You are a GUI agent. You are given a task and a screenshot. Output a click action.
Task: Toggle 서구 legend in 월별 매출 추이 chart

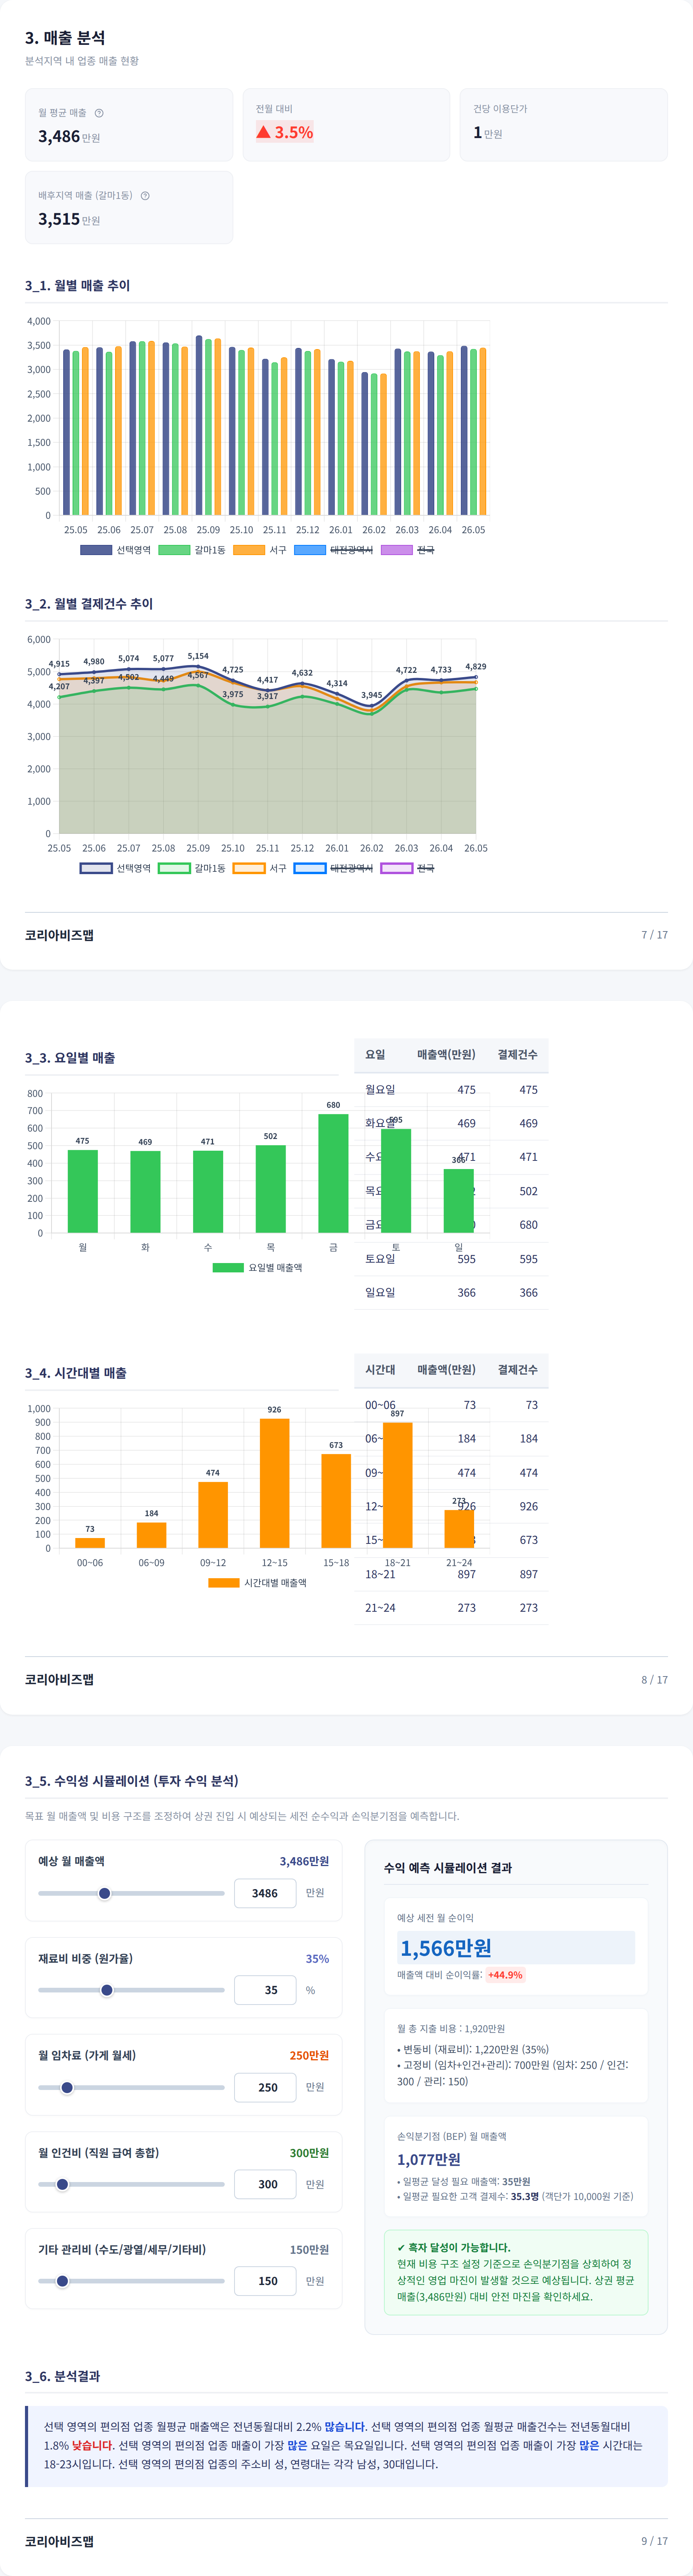click(260, 550)
